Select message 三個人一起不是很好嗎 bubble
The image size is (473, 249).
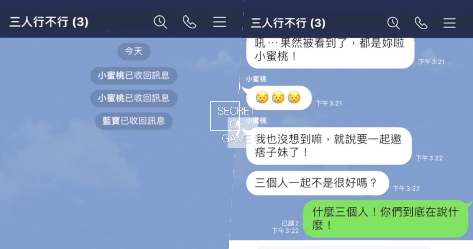[x=317, y=183]
